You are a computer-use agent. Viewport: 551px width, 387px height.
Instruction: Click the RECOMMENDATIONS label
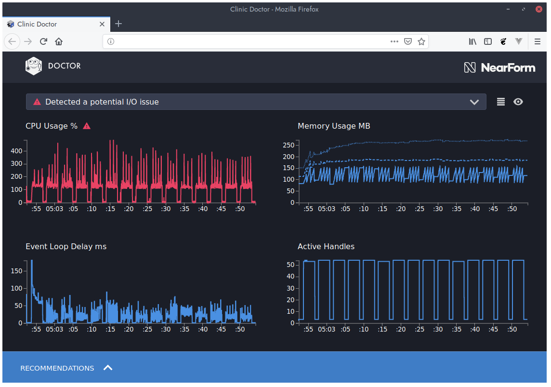[57, 368]
